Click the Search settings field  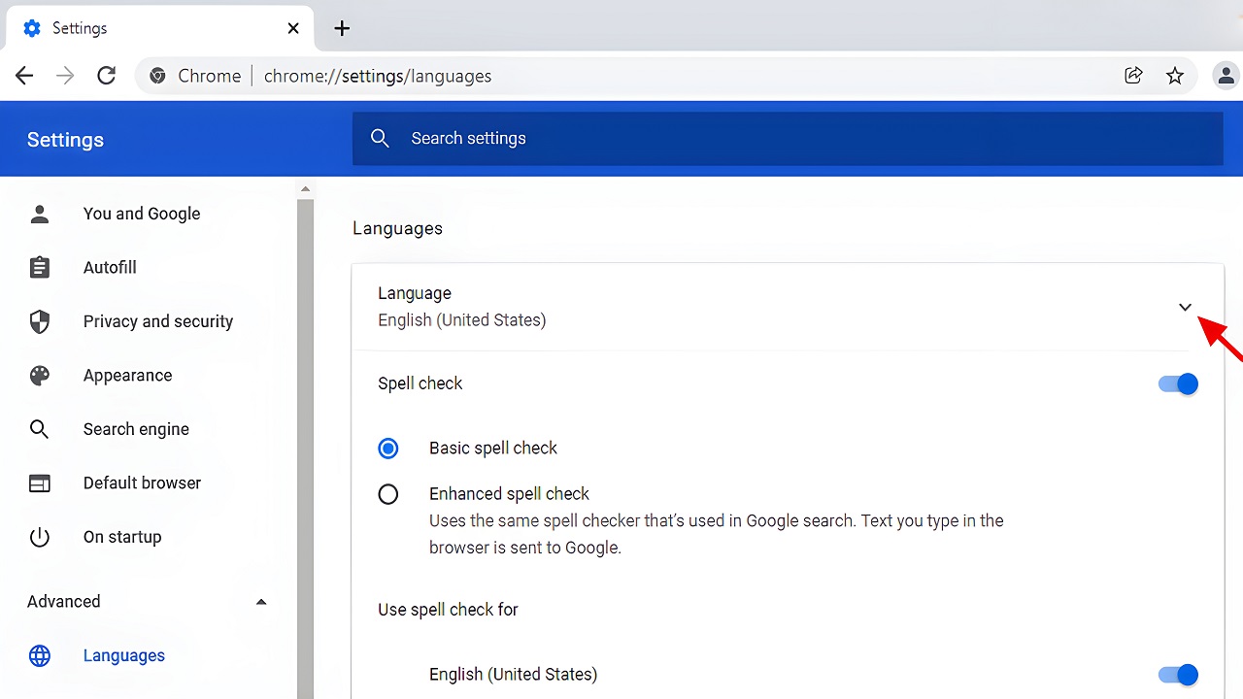(x=788, y=139)
